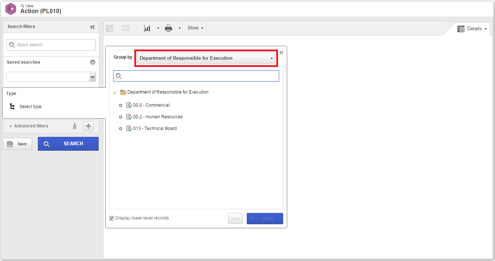
Task: Open the Details view tab
Action: (x=472, y=29)
